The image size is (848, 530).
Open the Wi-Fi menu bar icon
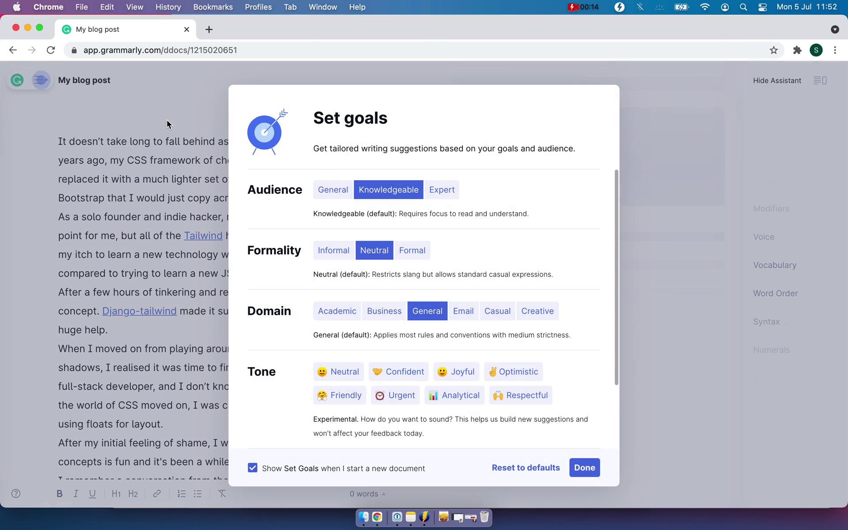[x=705, y=7]
